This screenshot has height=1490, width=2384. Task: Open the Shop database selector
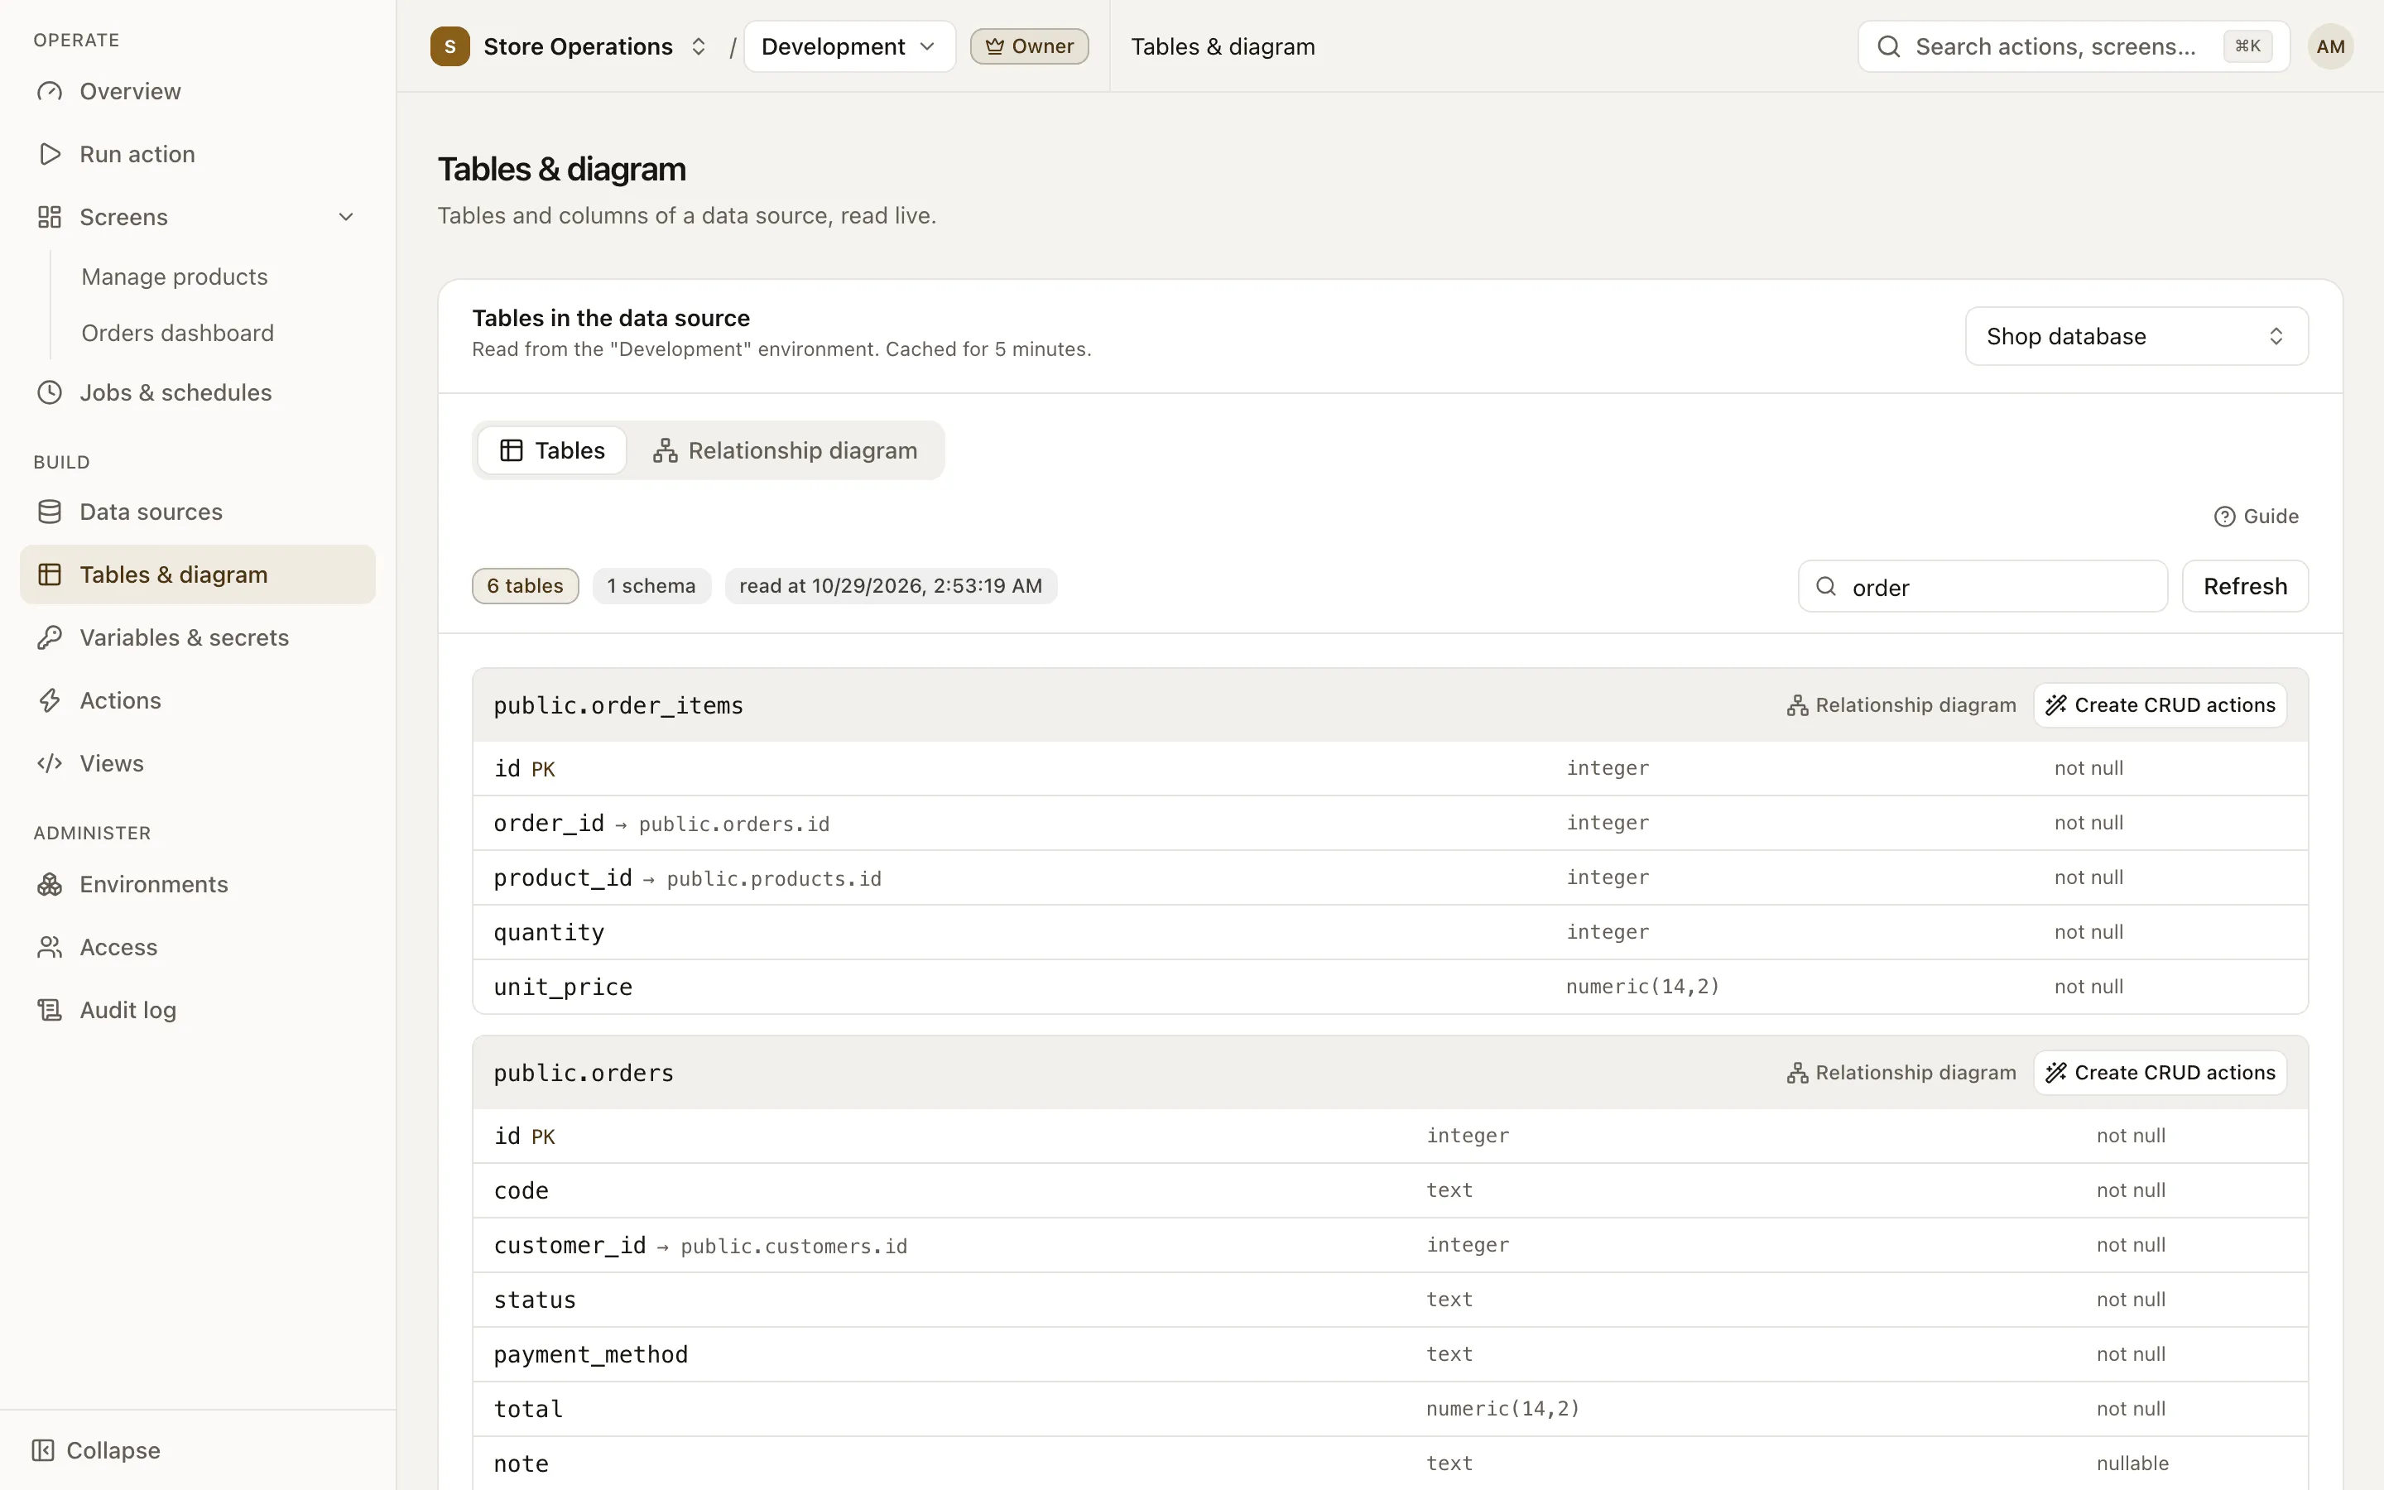click(x=2136, y=336)
